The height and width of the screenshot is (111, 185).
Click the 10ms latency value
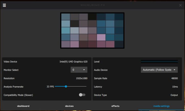[x=175, y=87]
